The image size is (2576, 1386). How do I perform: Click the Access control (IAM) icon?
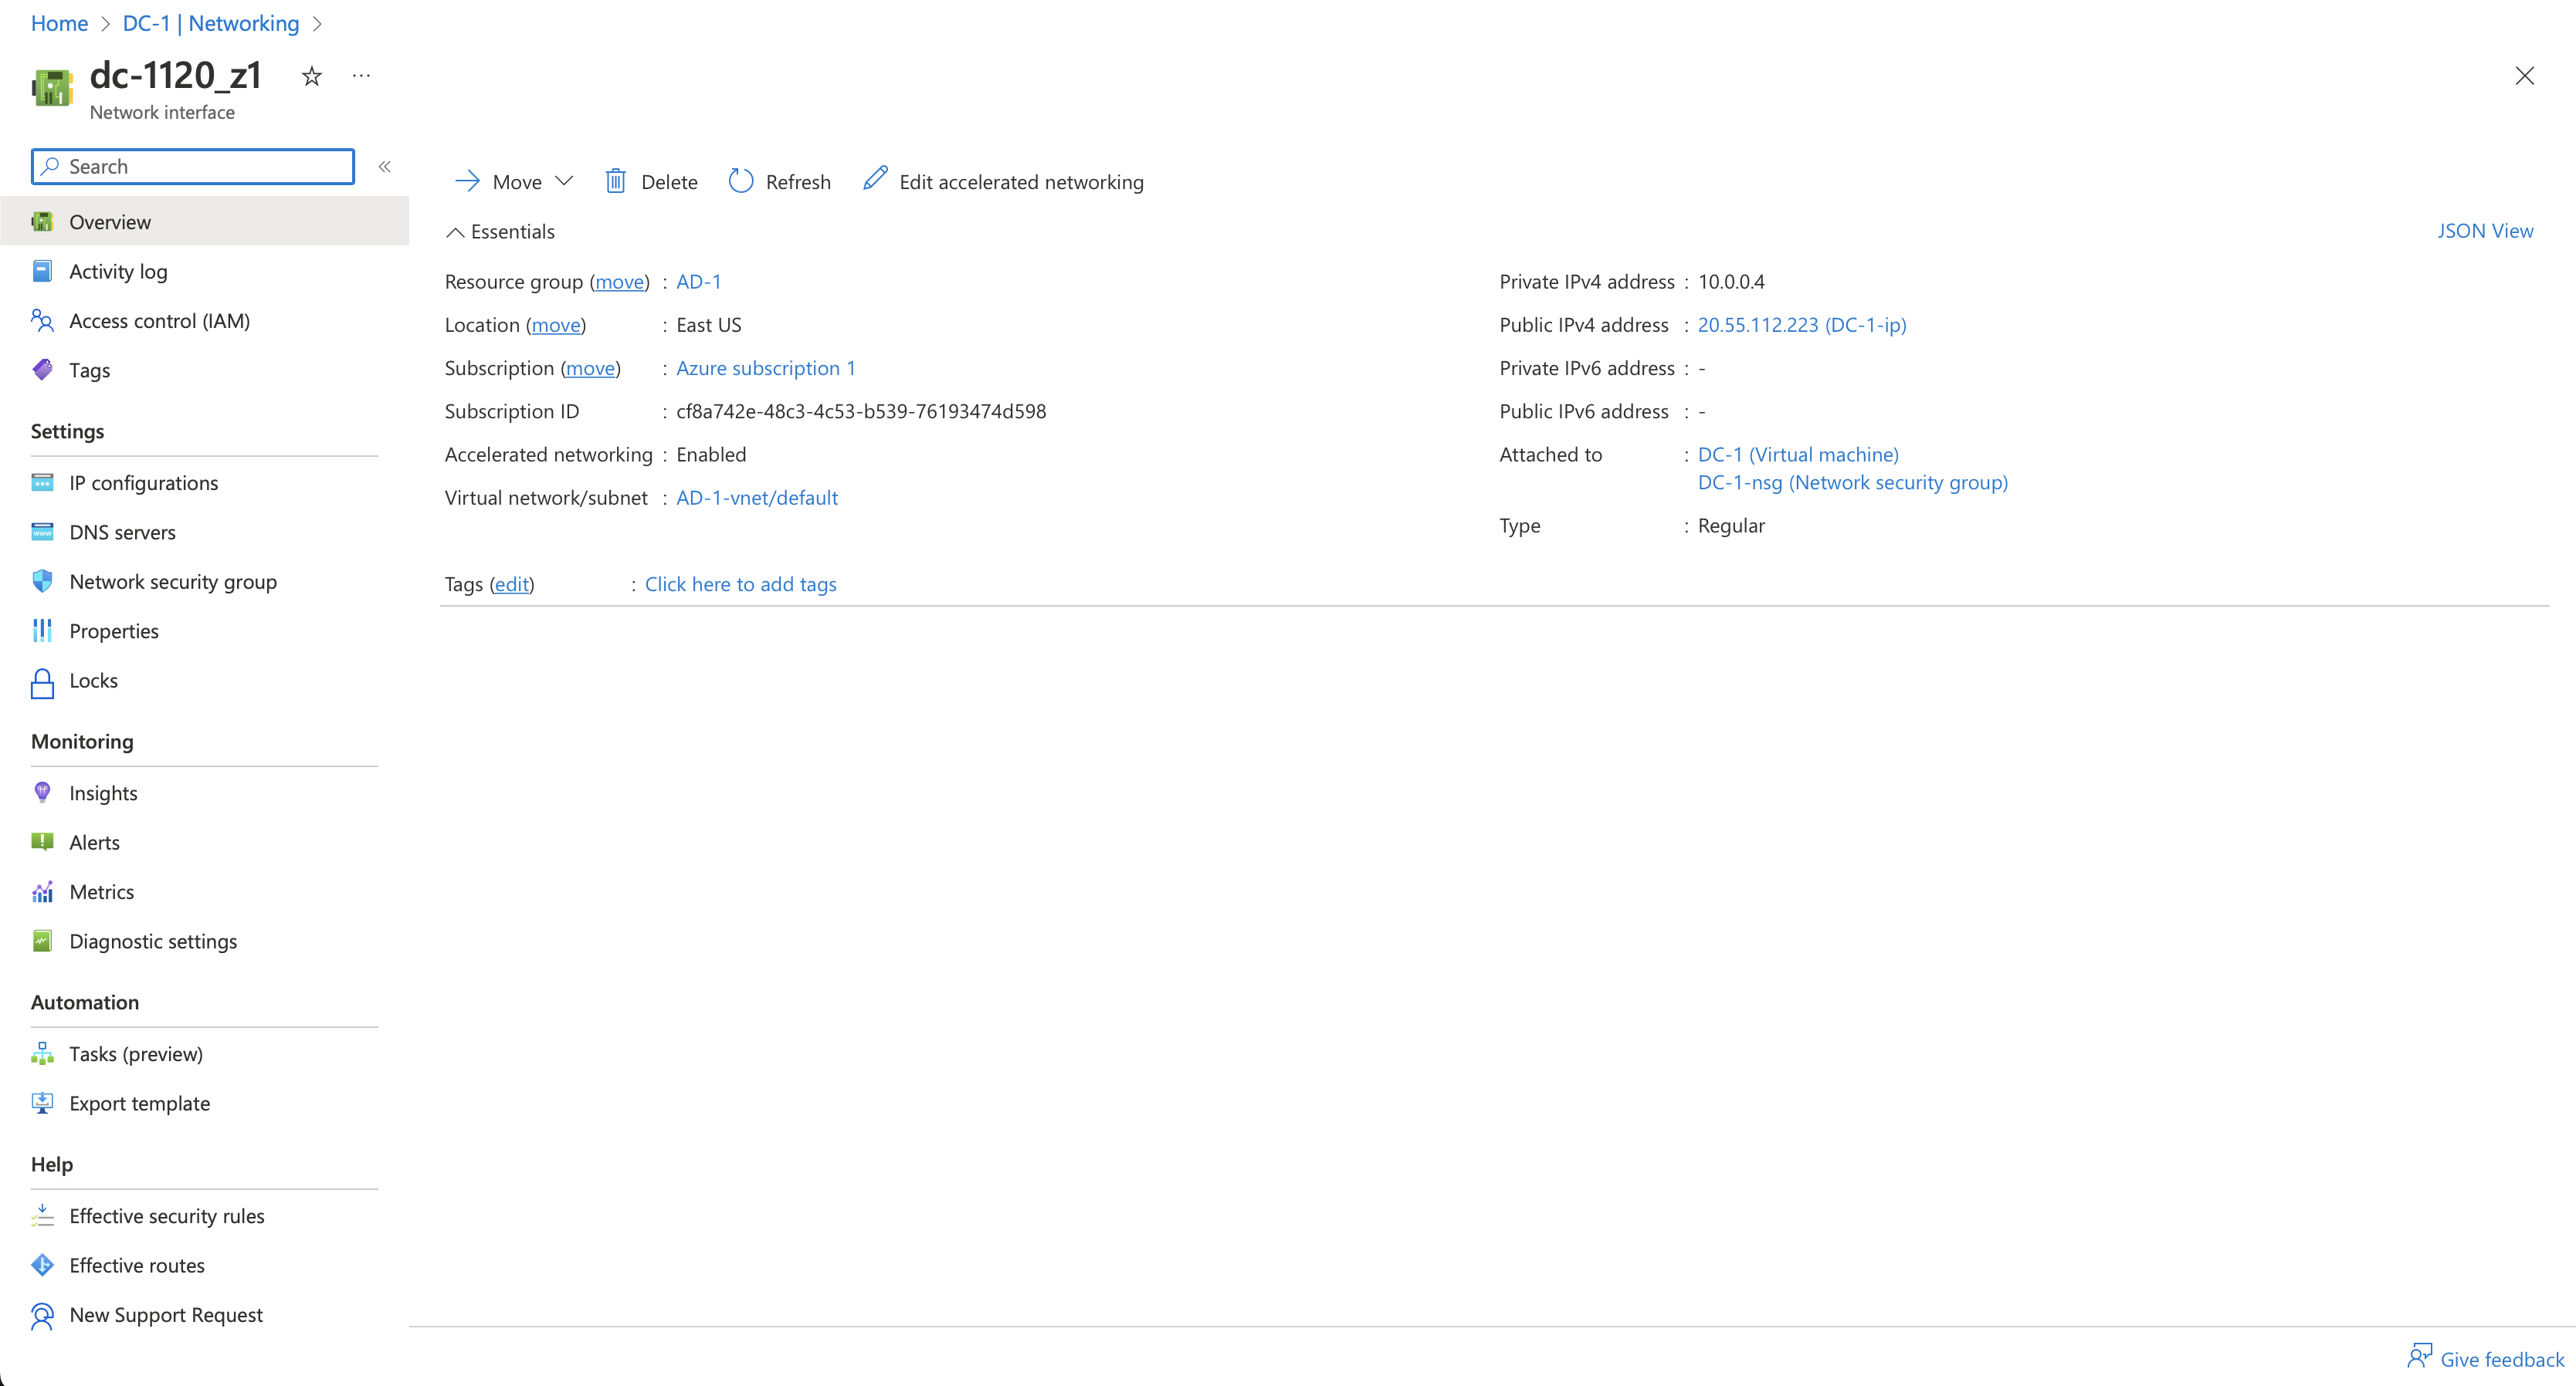(x=42, y=321)
